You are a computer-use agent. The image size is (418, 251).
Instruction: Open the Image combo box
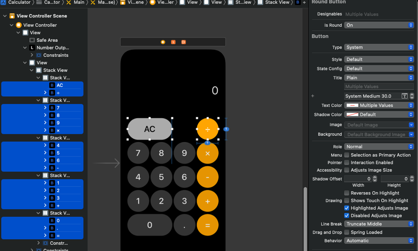point(379,125)
